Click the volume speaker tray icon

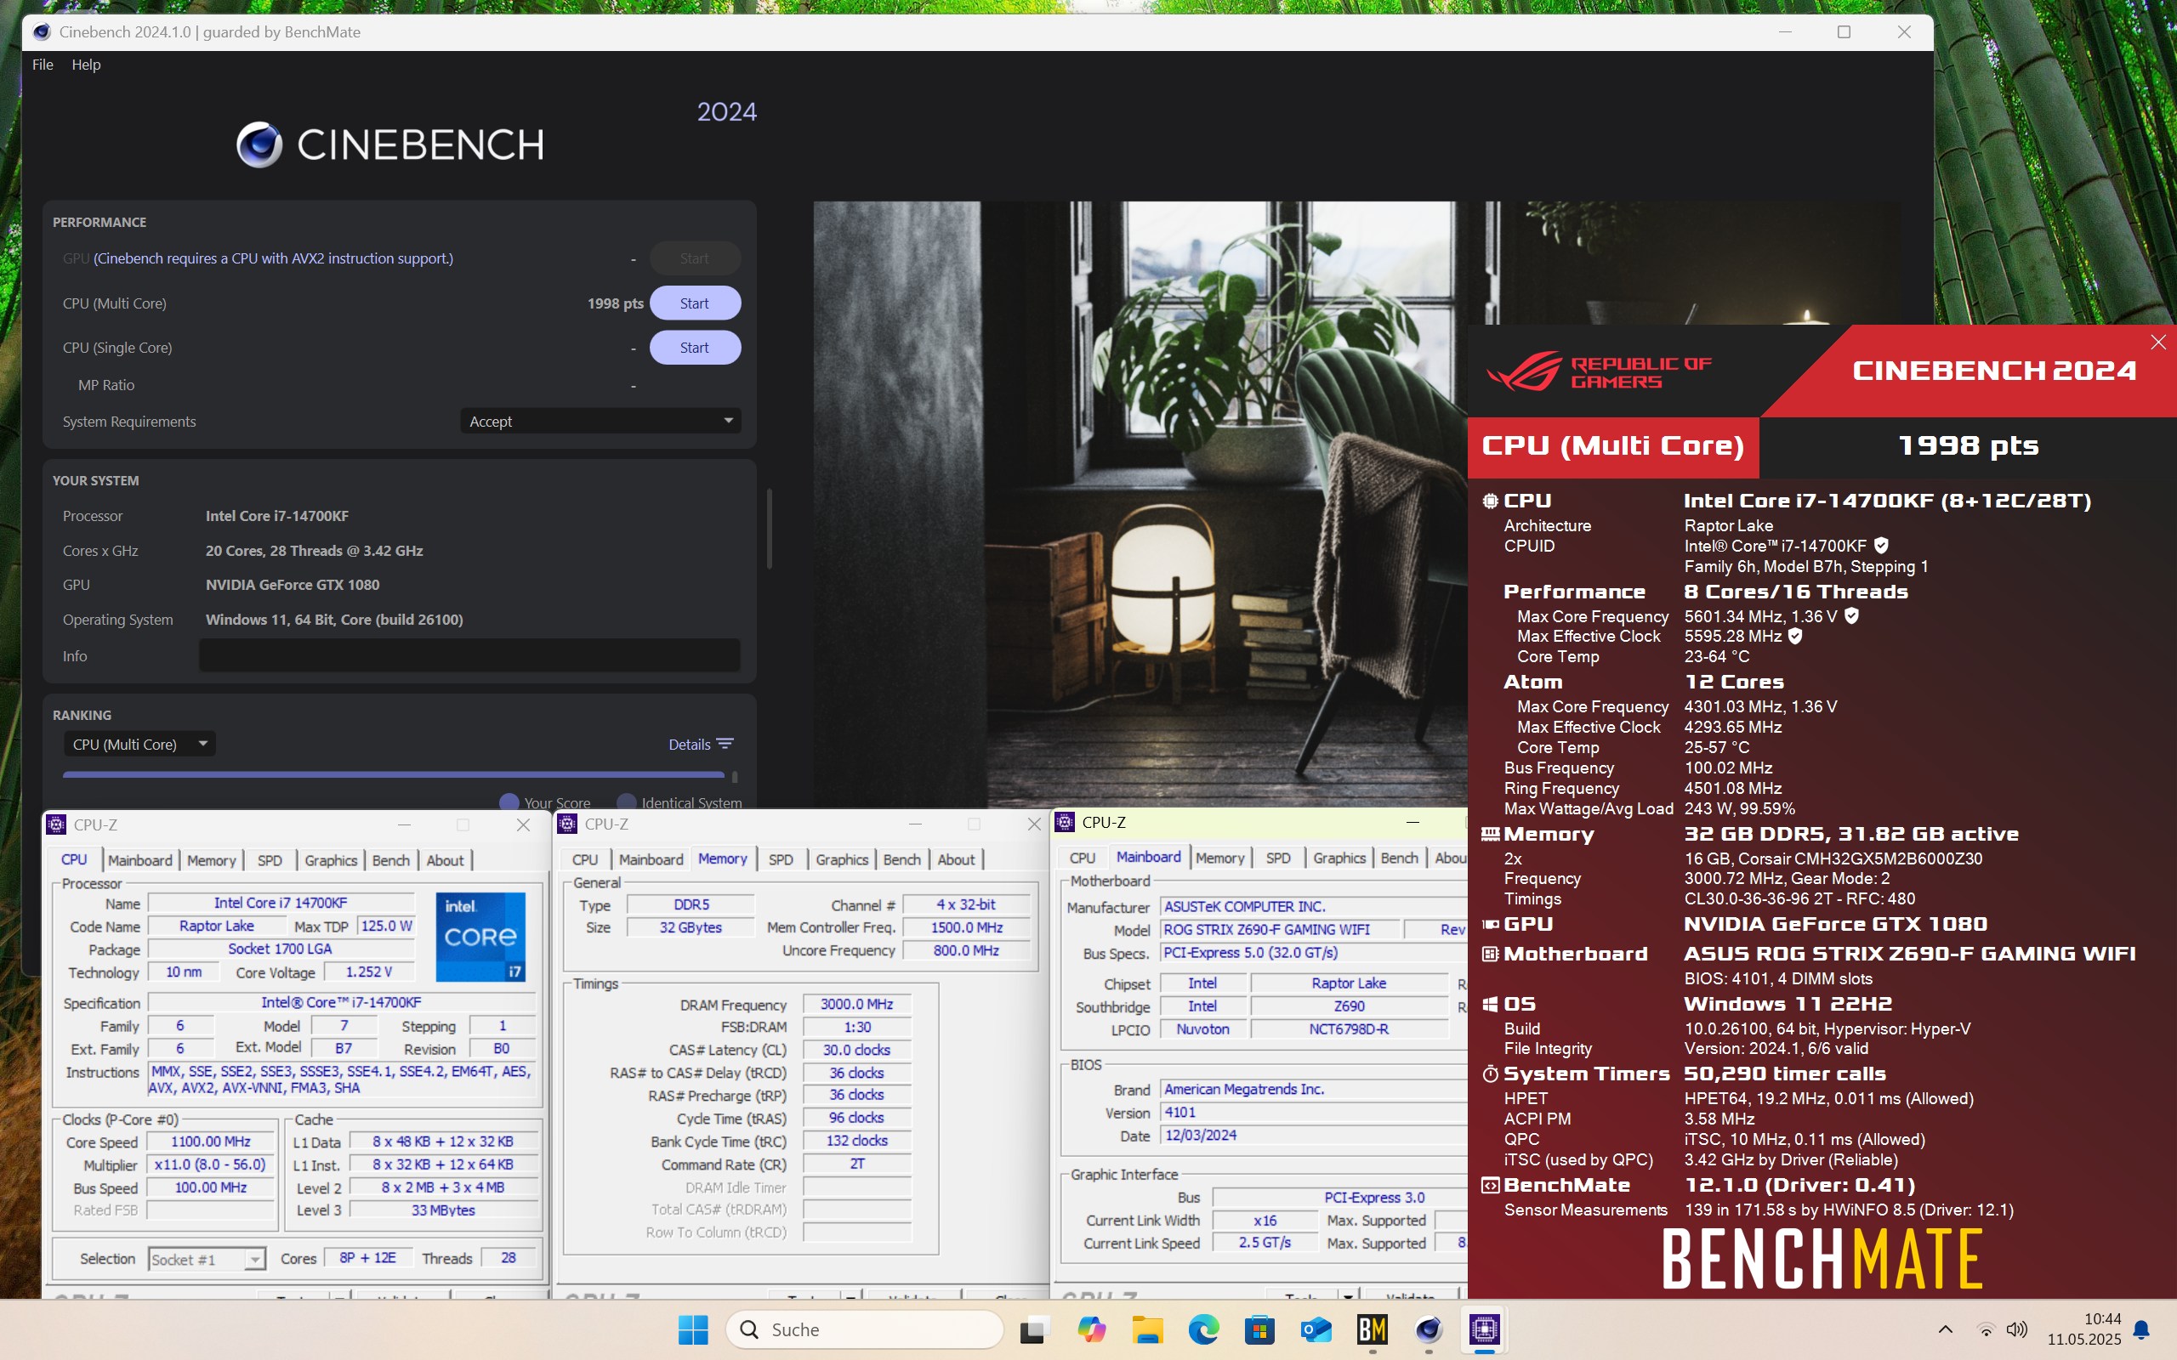[x=2016, y=1329]
